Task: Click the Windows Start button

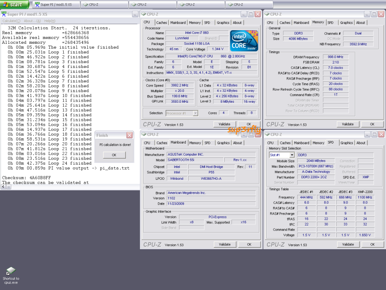Action: click(x=14, y=5)
